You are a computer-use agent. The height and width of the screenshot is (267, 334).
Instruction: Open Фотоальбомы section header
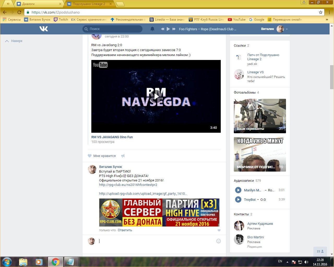coord(246,92)
